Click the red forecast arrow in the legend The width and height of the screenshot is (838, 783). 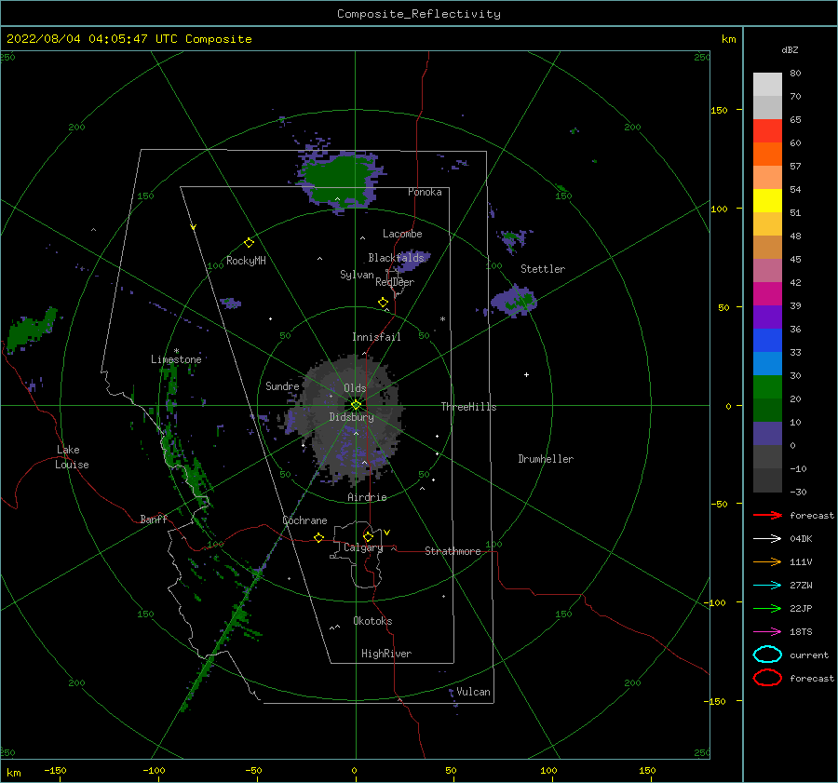(767, 515)
